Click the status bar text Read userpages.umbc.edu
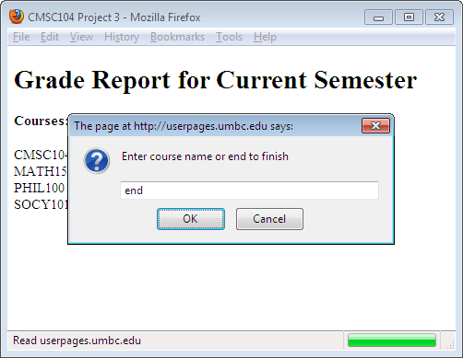Screen dimensions: 463x358 coord(77,341)
